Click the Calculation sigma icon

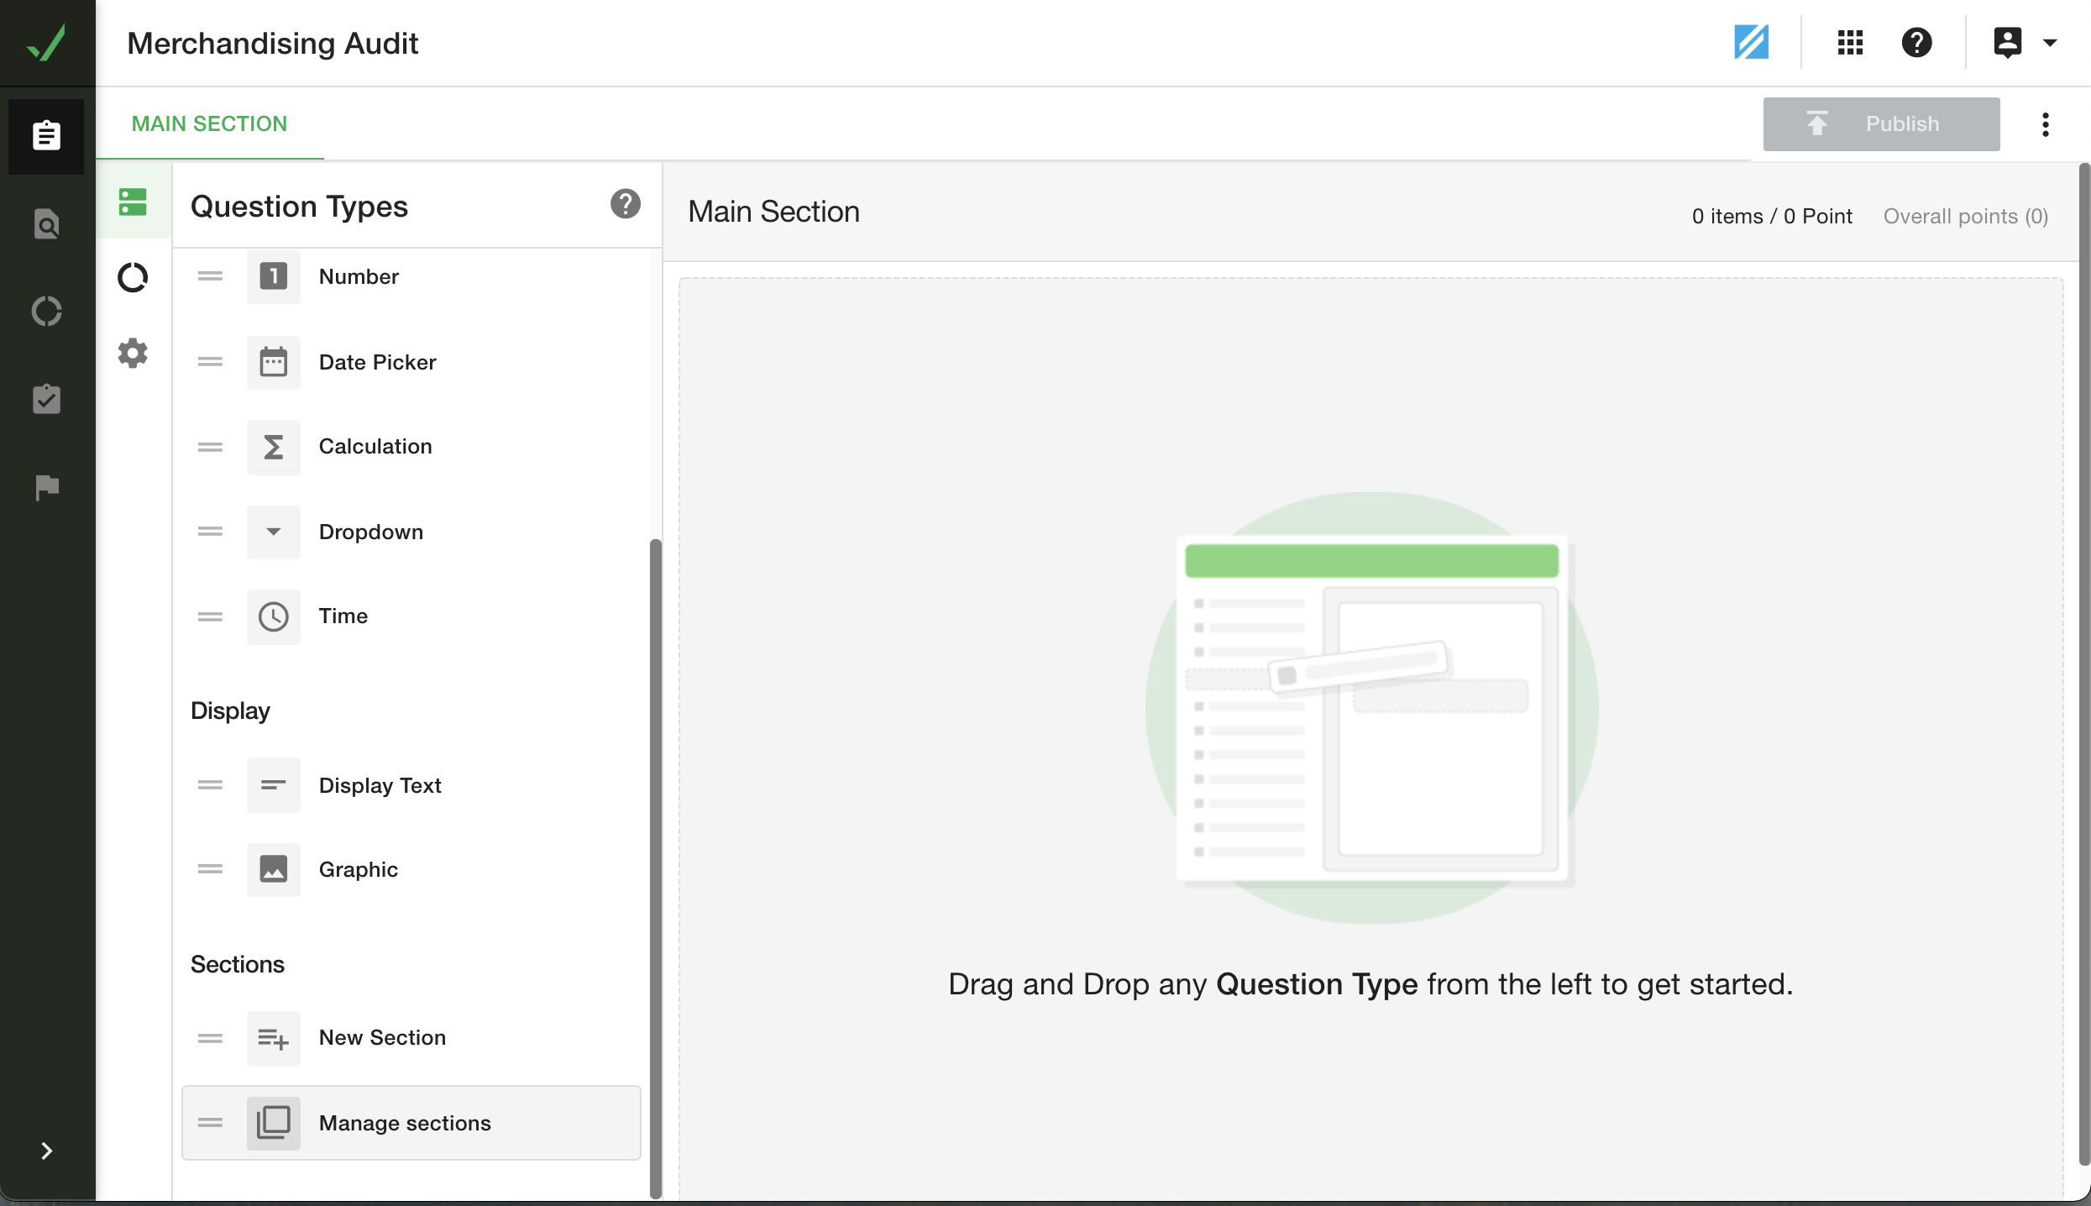tap(273, 447)
